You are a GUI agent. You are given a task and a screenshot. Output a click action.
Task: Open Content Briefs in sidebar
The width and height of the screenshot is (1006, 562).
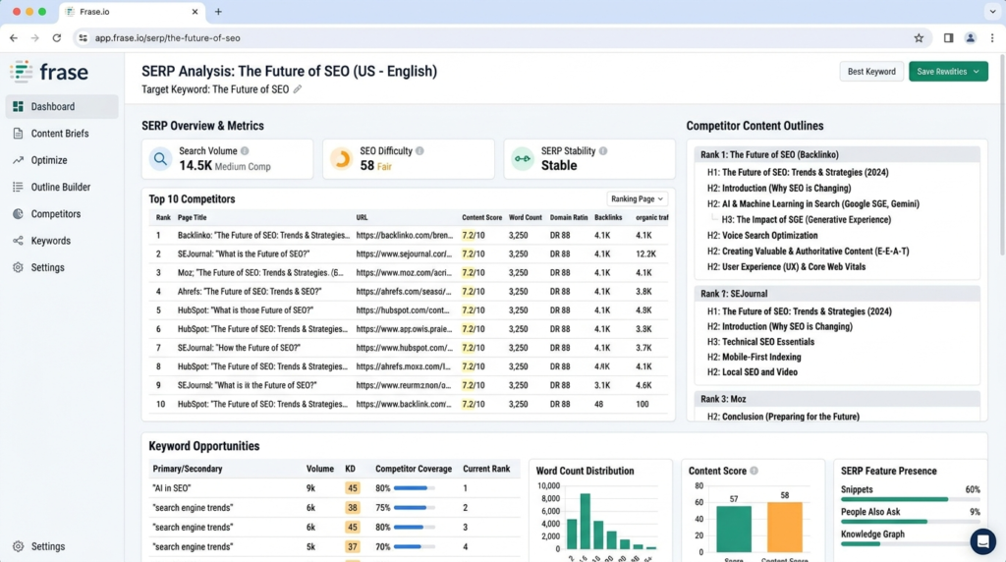pyautogui.click(x=62, y=134)
